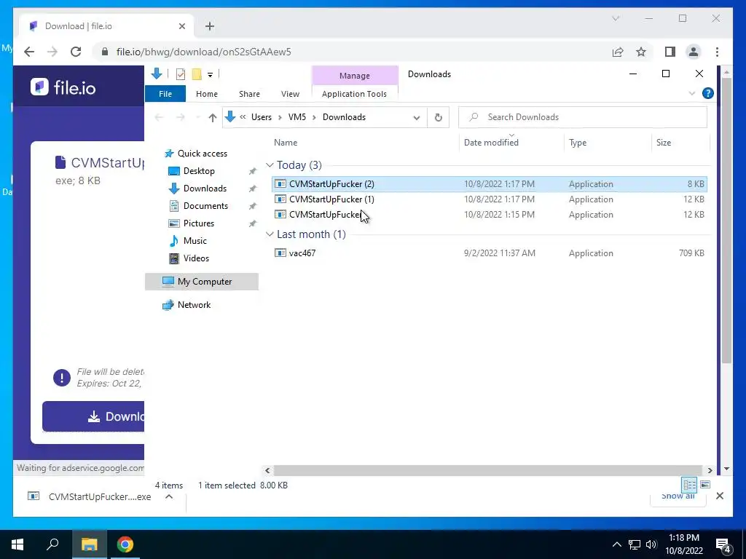Open Pictures in navigation pane
Viewport: 746px width, 559px height.
coord(198,223)
